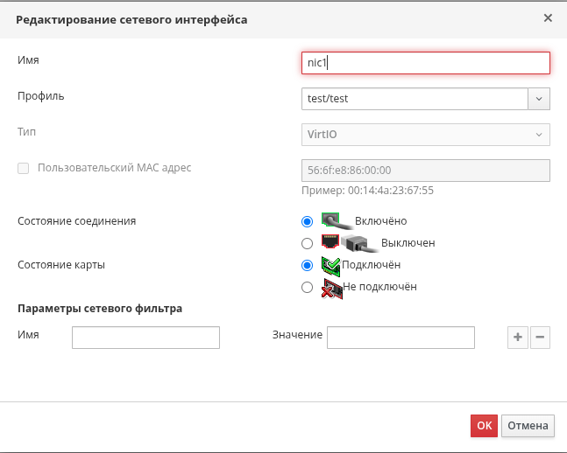Click the MAC address field 56:6f:e8:86:00:00

click(x=426, y=171)
